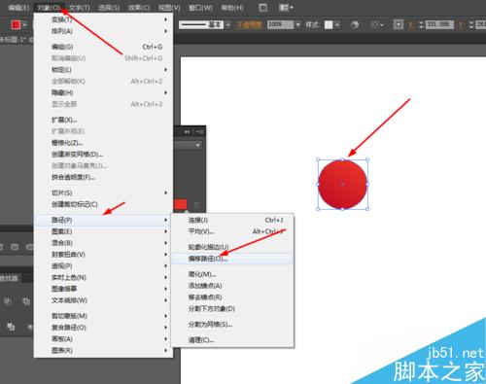Open the 窗口(W) menu

(200, 8)
